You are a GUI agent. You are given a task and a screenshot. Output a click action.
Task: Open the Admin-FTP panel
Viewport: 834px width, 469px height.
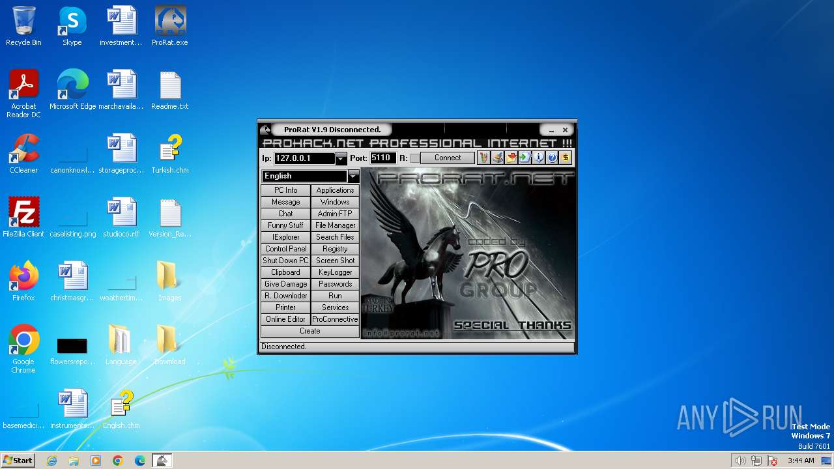point(335,214)
